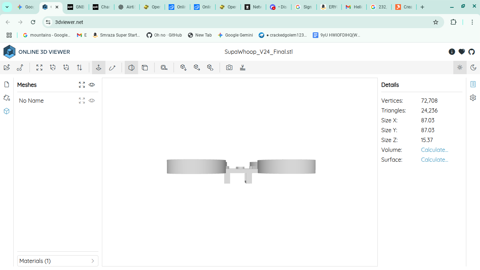
Task: Switch to the Hello Gmail browser tab
Action: [354, 7]
